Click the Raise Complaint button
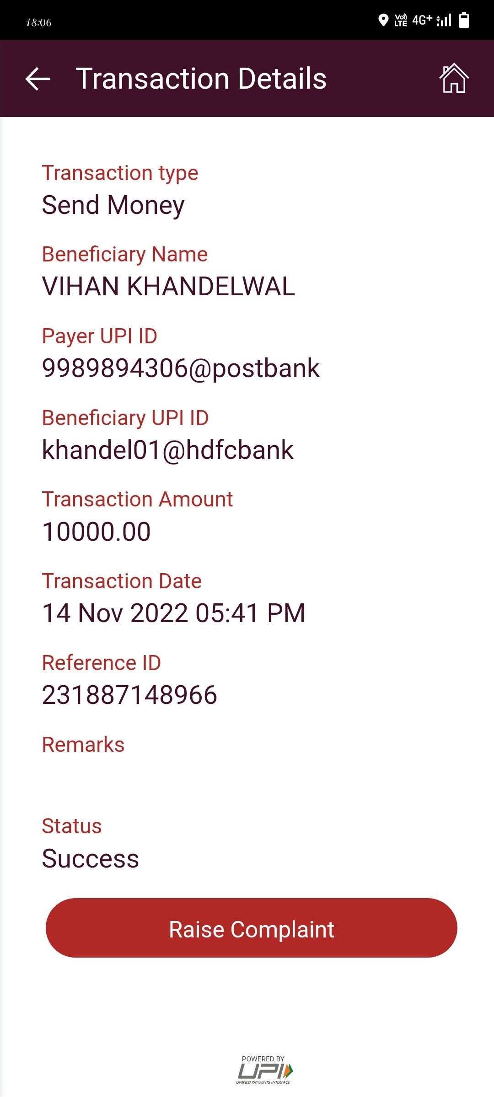This screenshot has height=1097, width=494. click(252, 928)
